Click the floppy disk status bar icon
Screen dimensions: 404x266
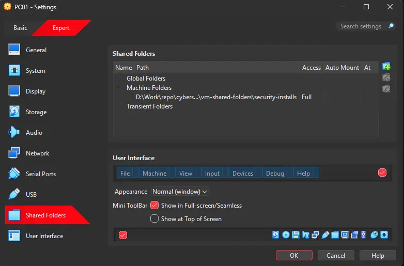296,235
